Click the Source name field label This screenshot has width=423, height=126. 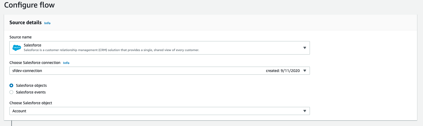pos(21,37)
